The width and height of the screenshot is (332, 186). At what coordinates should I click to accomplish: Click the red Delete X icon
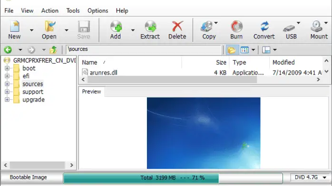coord(177,27)
